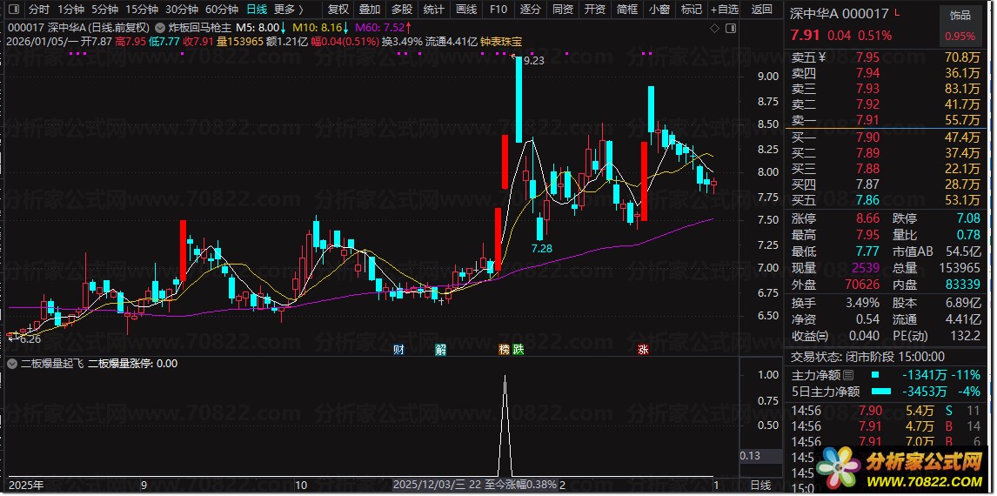Image resolution: width=997 pixels, height=496 pixels.
Task: Click the 榜 ranking event marker
Action: point(505,348)
